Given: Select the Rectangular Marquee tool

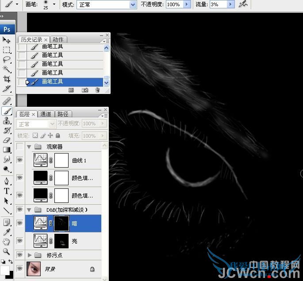Looking at the screenshot, I should coord(6,50).
